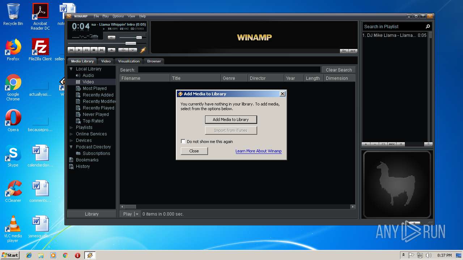This screenshot has width=463, height=260.
Task: Start playback with the Play button
Action: pyautogui.click(x=79, y=50)
